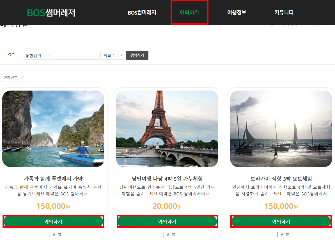Tick the checkbox under the Boracay yacht card
Viewport: 335px width, 240px height.
(x=275, y=234)
